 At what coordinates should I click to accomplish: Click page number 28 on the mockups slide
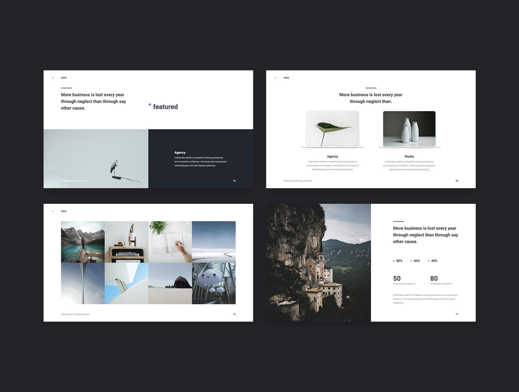point(457,181)
